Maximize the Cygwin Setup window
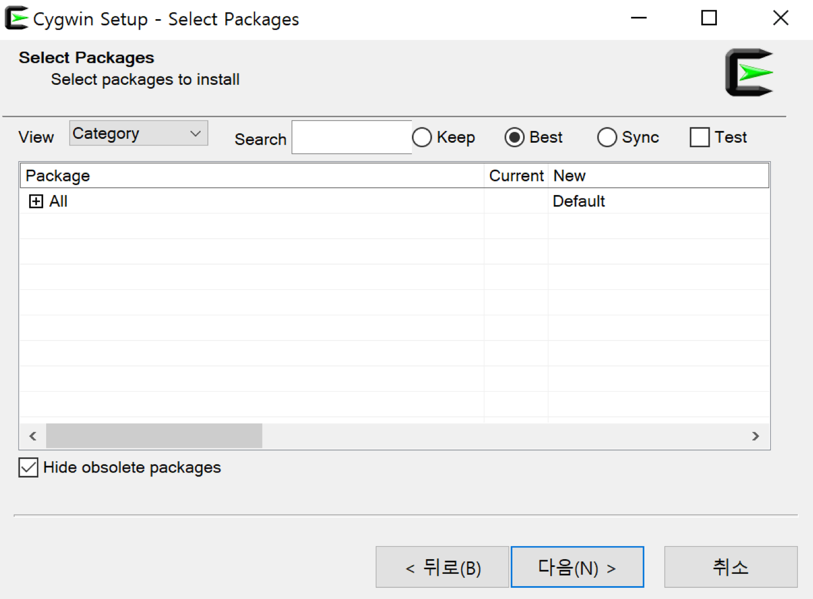Image resolution: width=813 pixels, height=599 pixels. [x=709, y=18]
